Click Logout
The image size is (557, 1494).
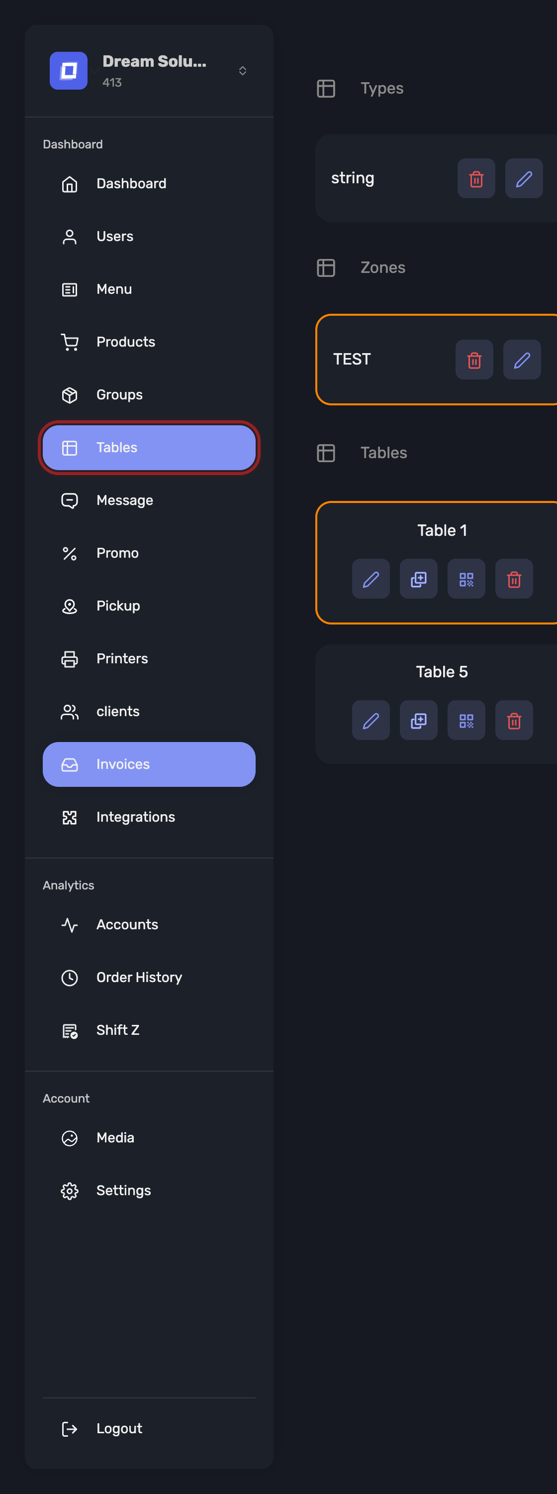tap(149, 1429)
